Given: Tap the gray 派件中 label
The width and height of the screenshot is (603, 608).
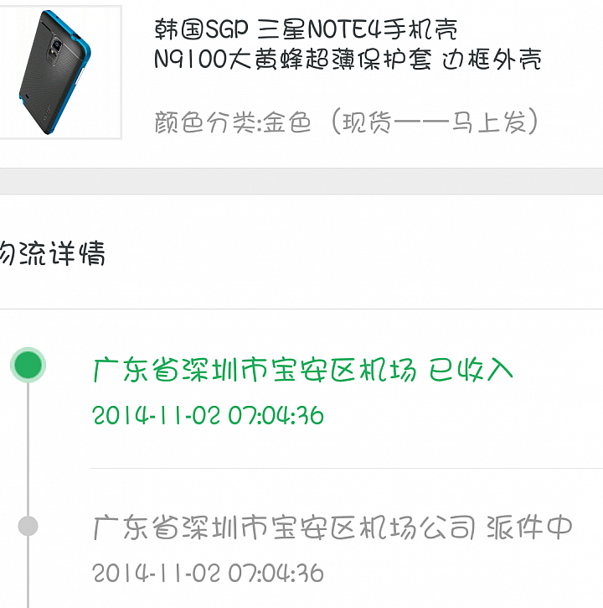Looking at the screenshot, I should (529, 527).
